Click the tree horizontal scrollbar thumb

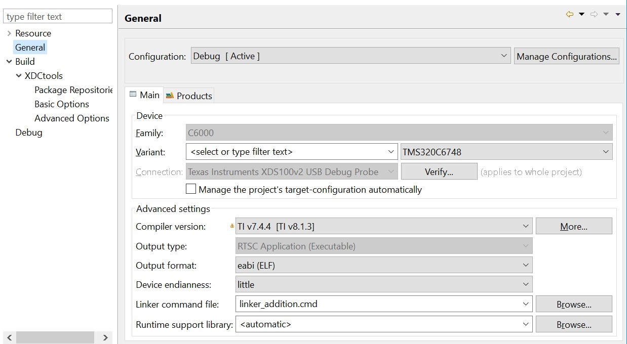[x=55, y=337]
